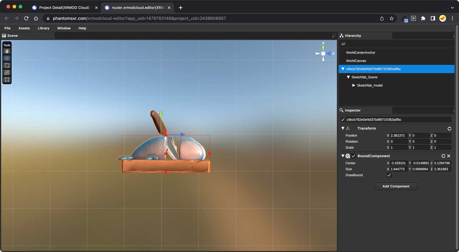Screen dimensions: 459x252
Task: Click the blue Z-axis gizmo arrow on the model
Action: point(182,135)
